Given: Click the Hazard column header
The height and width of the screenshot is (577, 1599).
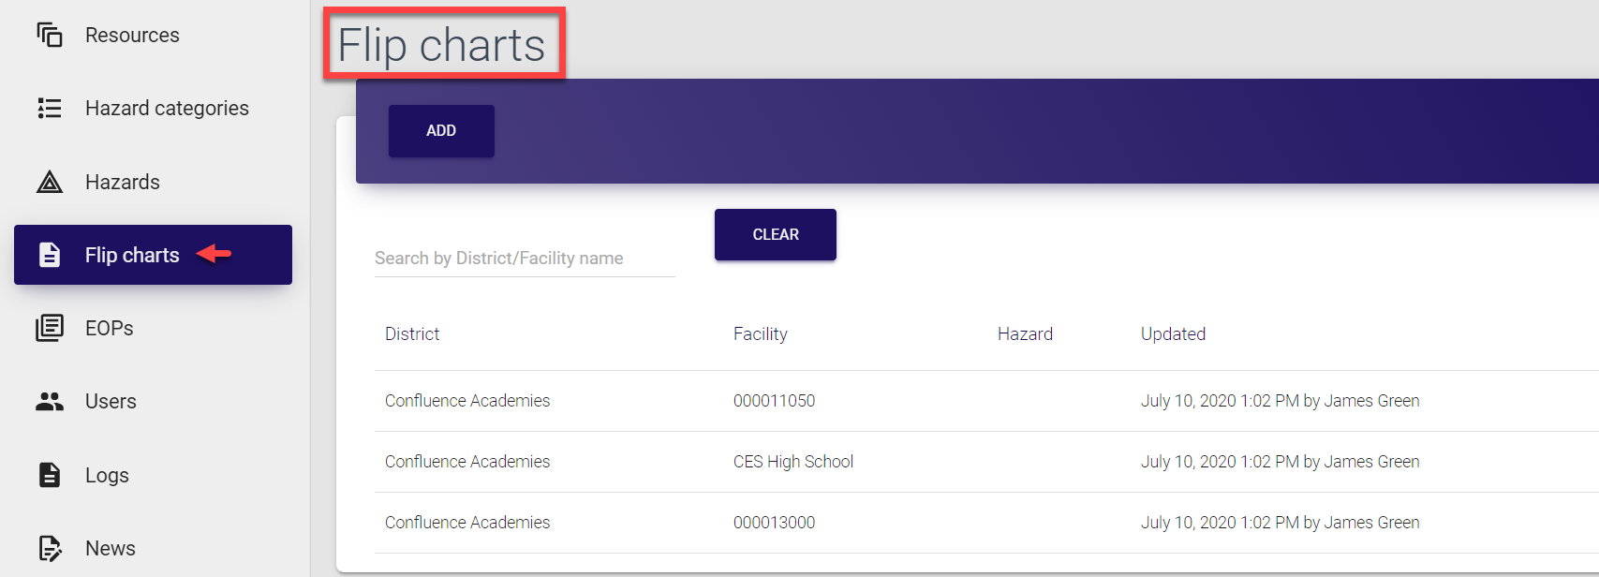Looking at the screenshot, I should tap(1025, 334).
